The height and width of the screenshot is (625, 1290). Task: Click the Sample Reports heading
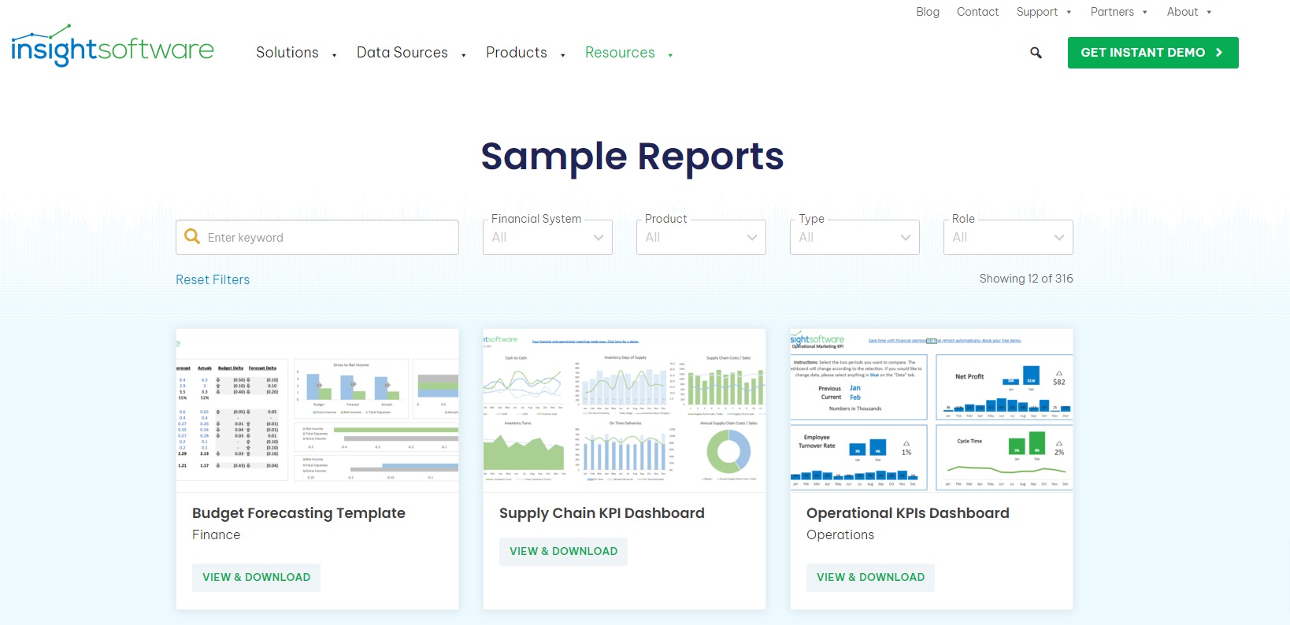tap(632, 157)
